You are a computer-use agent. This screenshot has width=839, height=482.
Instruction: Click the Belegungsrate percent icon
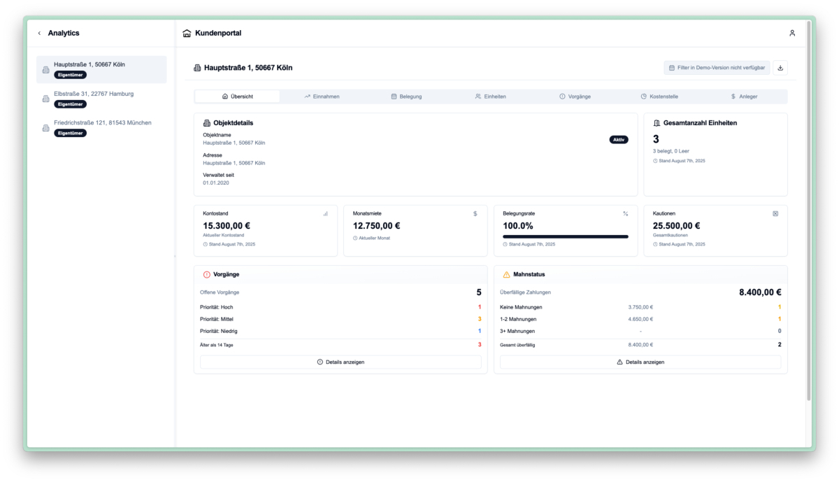coord(625,213)
